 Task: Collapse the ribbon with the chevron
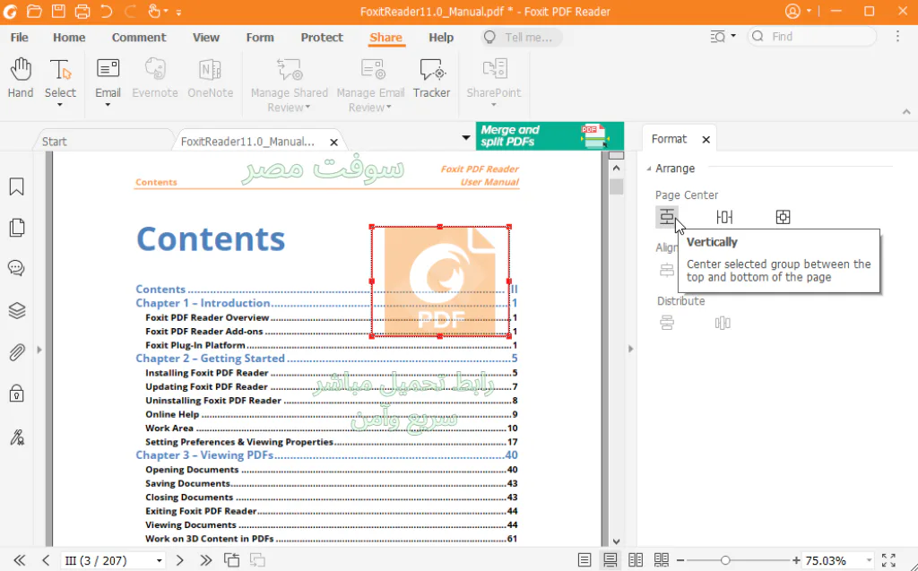pos(906,111)
